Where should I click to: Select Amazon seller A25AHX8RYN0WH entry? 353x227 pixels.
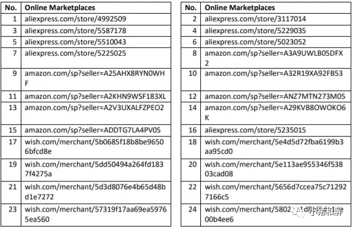coord(95,78)
